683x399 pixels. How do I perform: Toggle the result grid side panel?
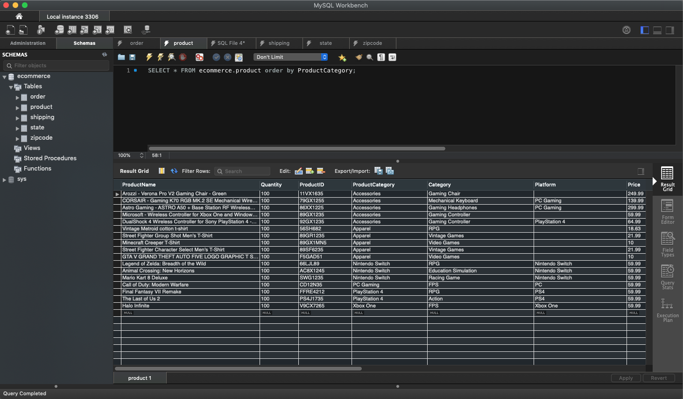coord(641,171)
